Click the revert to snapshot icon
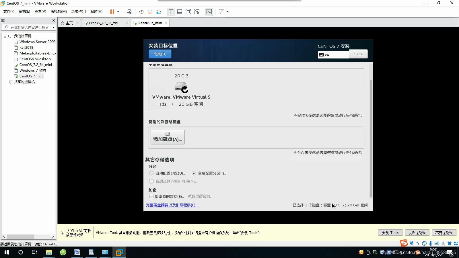This screenshot has width=459, height=258. pyautogui.click(x=150, y=12)
